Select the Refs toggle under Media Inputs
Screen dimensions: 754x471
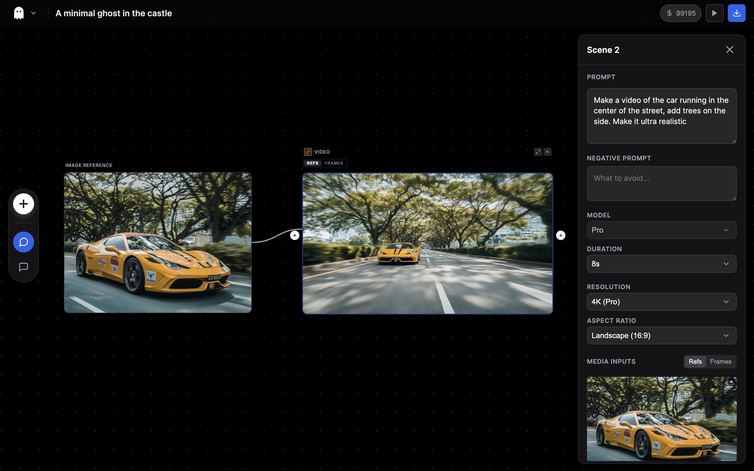click(x=695, y=361)
